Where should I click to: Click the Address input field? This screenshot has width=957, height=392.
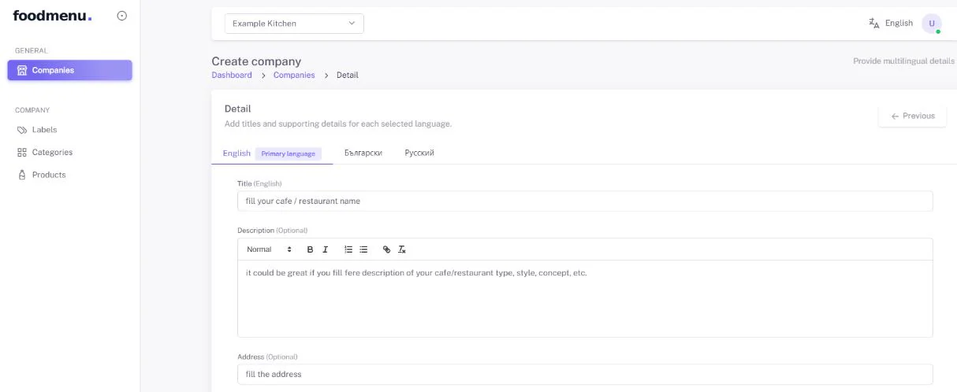coord(585,375)
